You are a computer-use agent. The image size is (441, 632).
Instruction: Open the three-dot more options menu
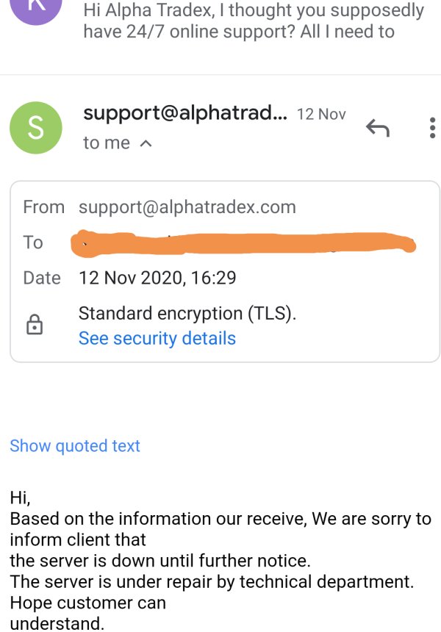432,128
